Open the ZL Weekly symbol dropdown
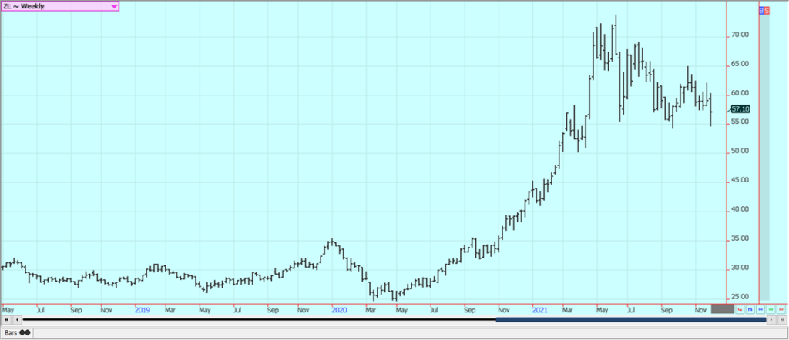The width and height of the screenshot is (789, 340). point(60,6)
